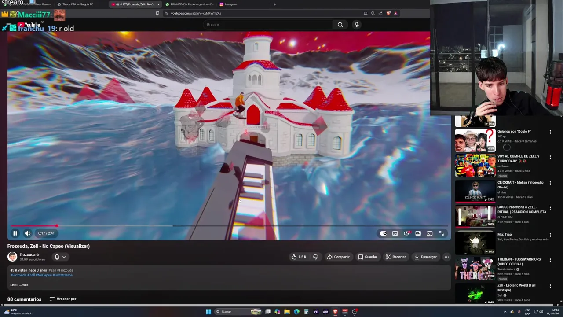Start voice search with the microphone icon

357,25
